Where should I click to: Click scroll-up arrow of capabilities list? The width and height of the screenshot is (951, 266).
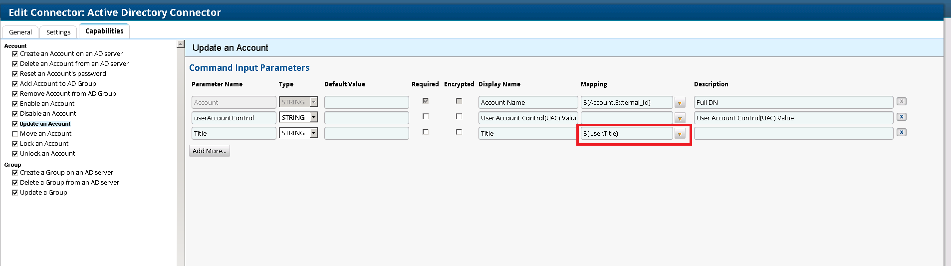(x=181, y=44)
